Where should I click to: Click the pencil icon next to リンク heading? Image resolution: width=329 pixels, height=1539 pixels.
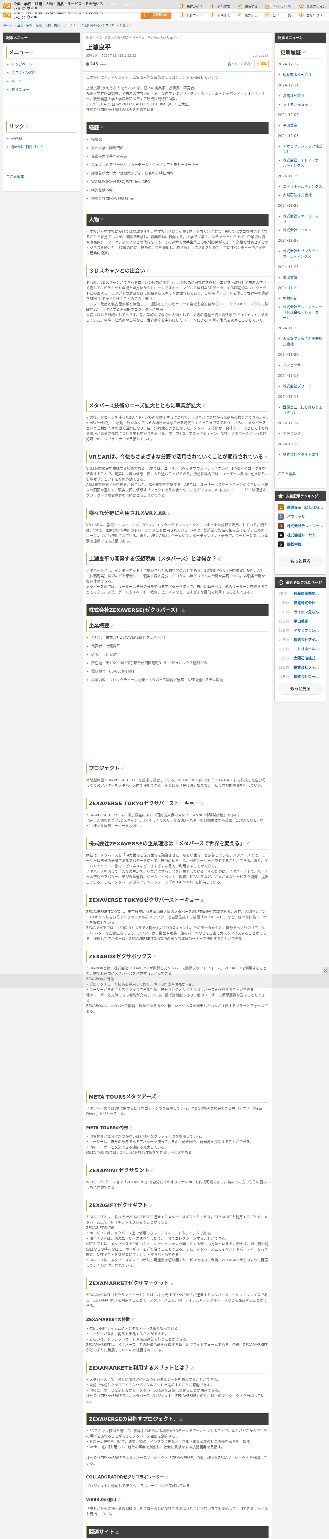27,127
